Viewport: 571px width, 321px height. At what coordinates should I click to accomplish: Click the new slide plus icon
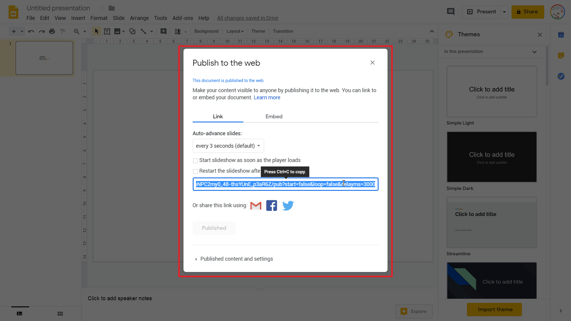coord(14,31)
